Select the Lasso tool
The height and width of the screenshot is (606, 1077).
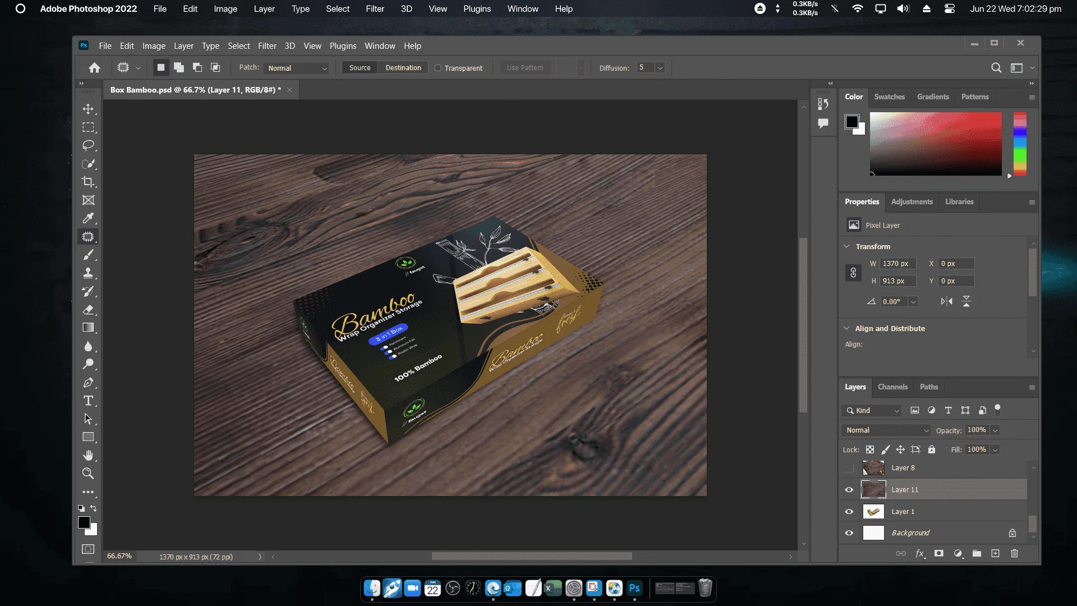pos(88,146)
